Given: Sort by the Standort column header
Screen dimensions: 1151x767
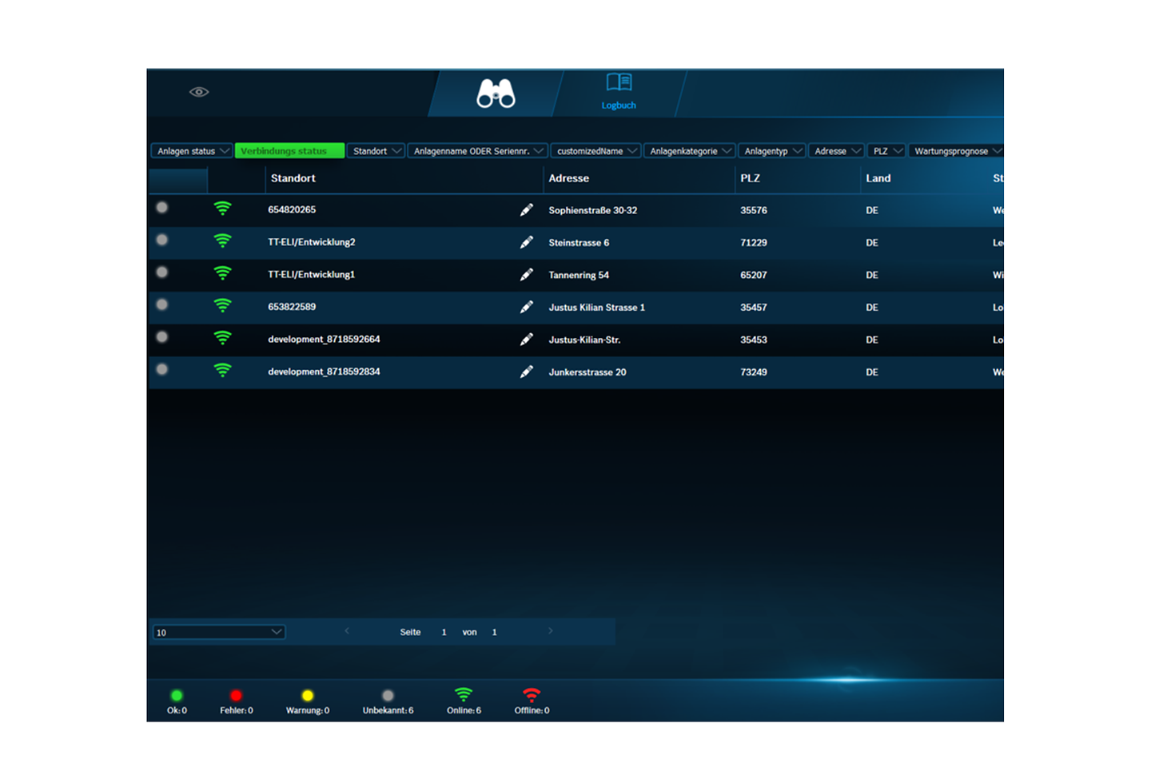Looking at the screenshot, I should (293, 178).
